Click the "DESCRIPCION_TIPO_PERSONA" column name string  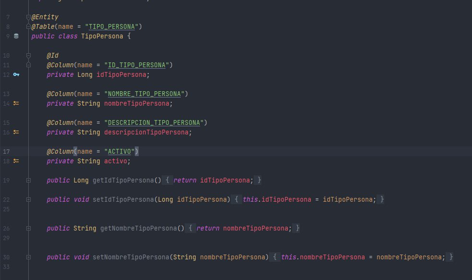pos(154,122)
